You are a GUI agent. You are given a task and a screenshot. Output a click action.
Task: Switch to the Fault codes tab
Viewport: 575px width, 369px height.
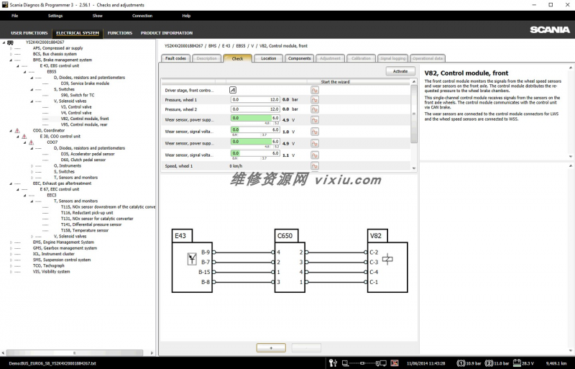(x=175, y=58)
